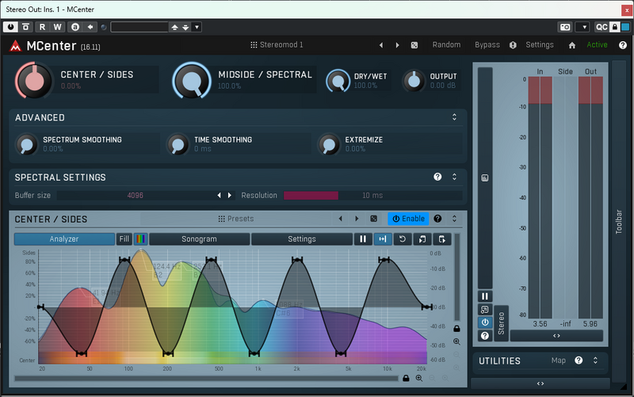
Task: Click the Center / Sides red knob
Action: 34,81
